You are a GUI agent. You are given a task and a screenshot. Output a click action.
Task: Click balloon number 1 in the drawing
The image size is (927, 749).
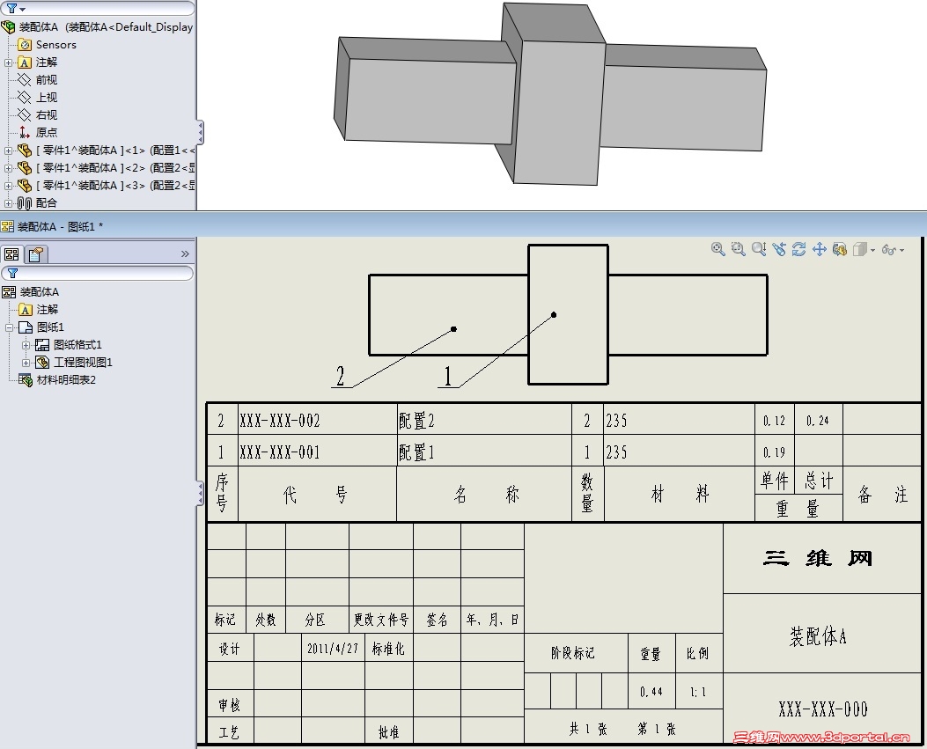point(447,376)
